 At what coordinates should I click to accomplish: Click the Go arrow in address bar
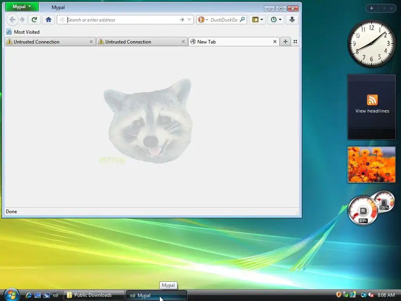coord(182,20)
